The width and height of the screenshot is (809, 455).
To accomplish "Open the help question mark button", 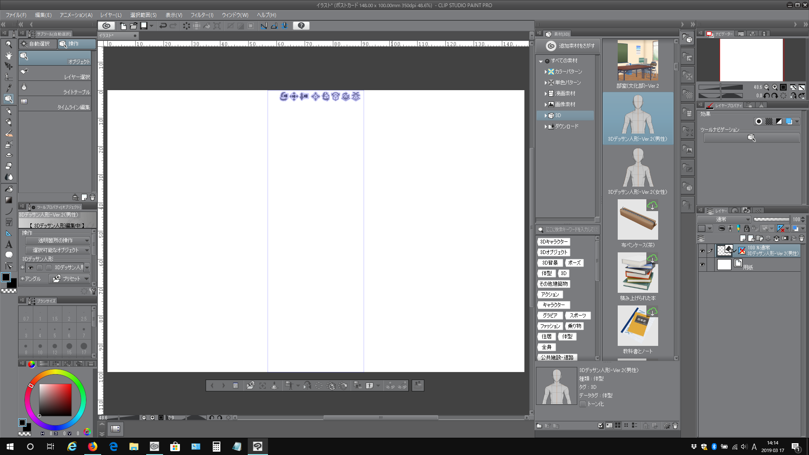I will tap(301, 26).
